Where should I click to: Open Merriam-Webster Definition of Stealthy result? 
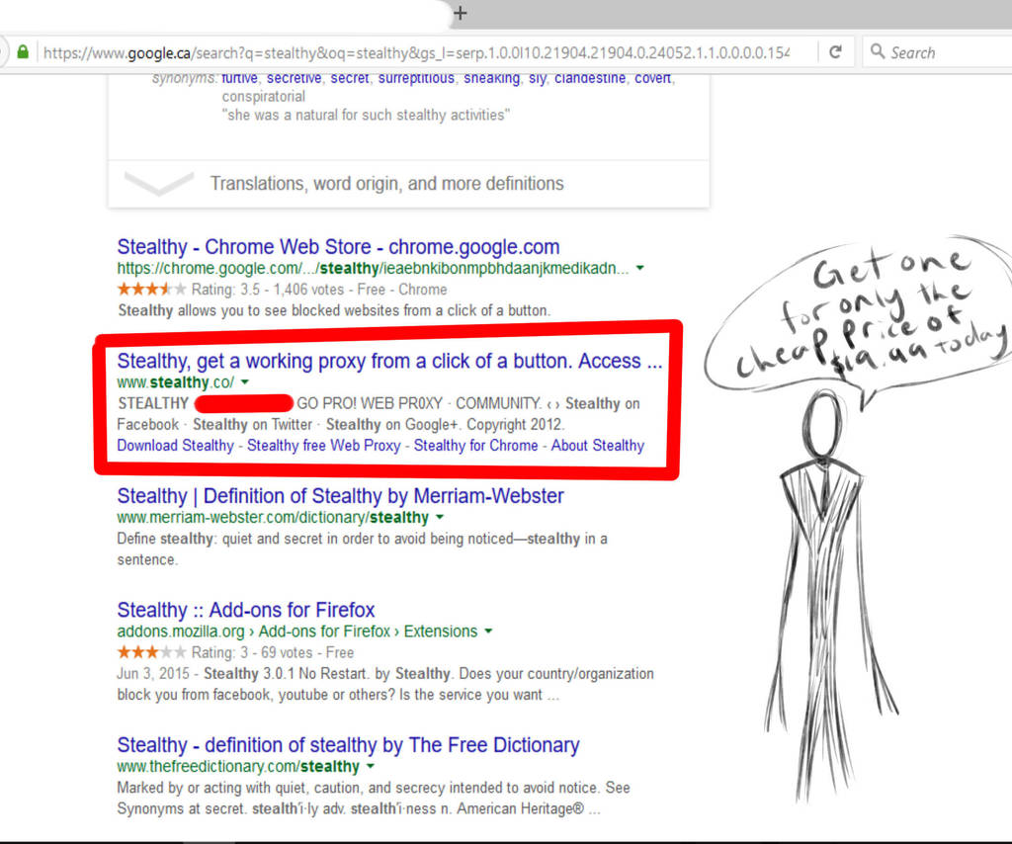click(340, 496)
